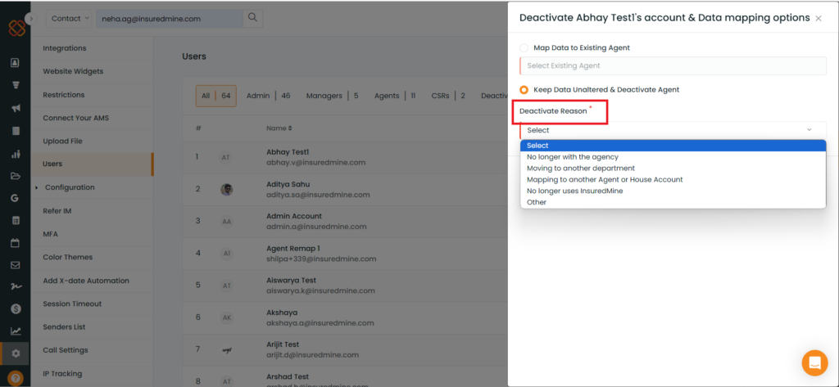Open the list sheet icon above the calendar

click(x=16, y=220)
